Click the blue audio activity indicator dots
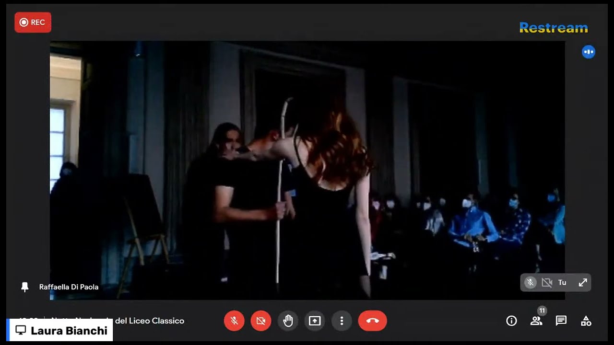The image size is (614, 345). click(589, 52)
